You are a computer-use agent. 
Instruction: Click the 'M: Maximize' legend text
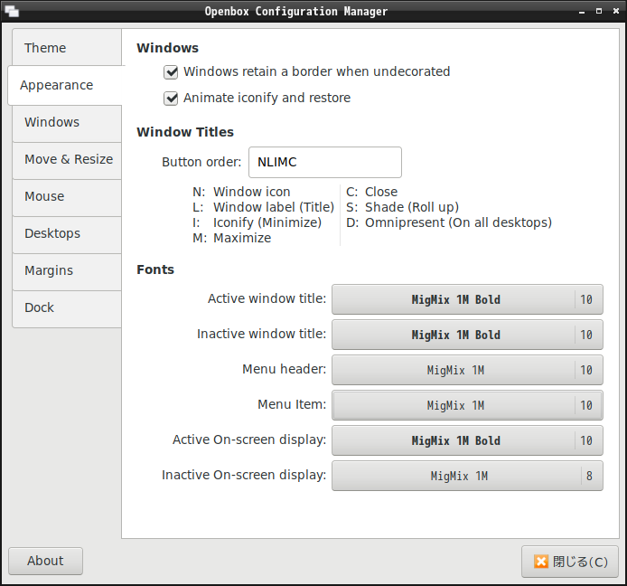232,238
